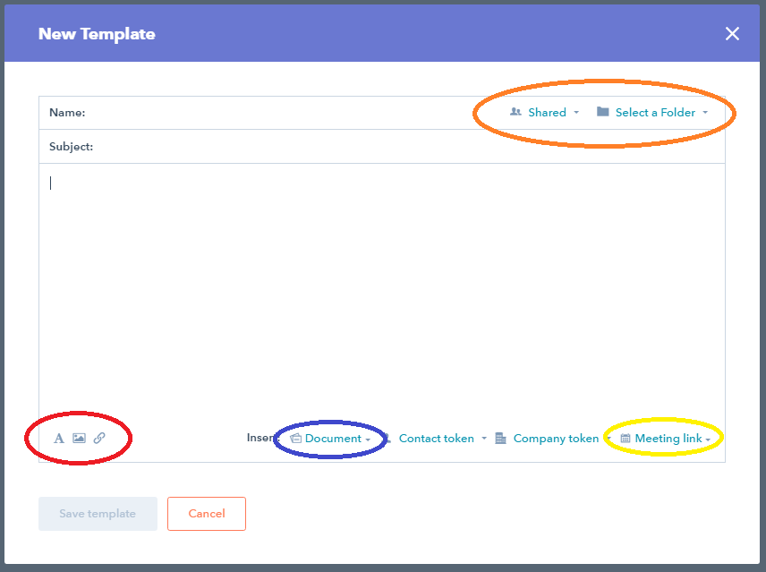Screen dimensions: 766x572
Task: Expand the Company token dropdown
Action: coord(553,438)
